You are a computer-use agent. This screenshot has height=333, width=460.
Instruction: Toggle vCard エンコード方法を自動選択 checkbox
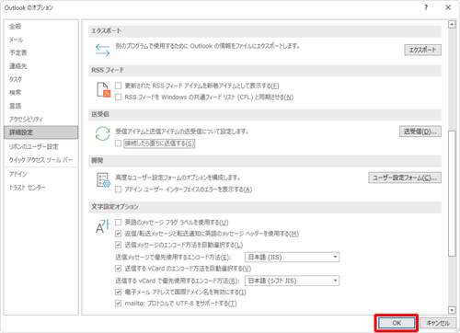[x=118, y=269]
